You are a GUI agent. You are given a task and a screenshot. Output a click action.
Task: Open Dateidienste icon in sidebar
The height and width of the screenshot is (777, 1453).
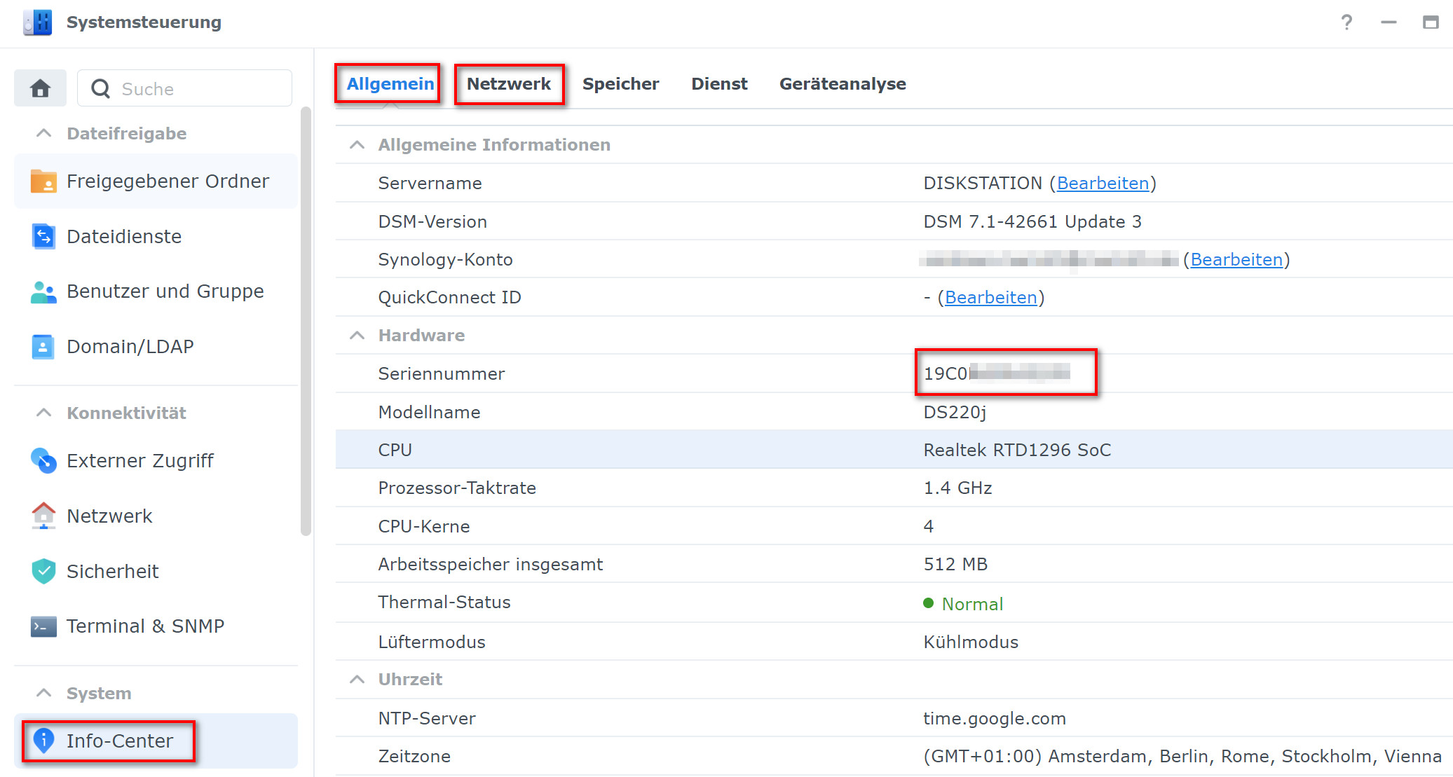43,236
